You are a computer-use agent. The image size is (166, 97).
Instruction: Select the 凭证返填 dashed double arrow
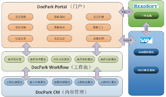click(127, 40)
